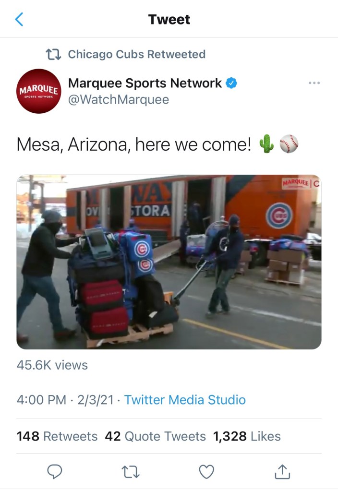Open Marquee Sports Network profile picture
The width and height of the screenshot is (338, 491).
38,91
